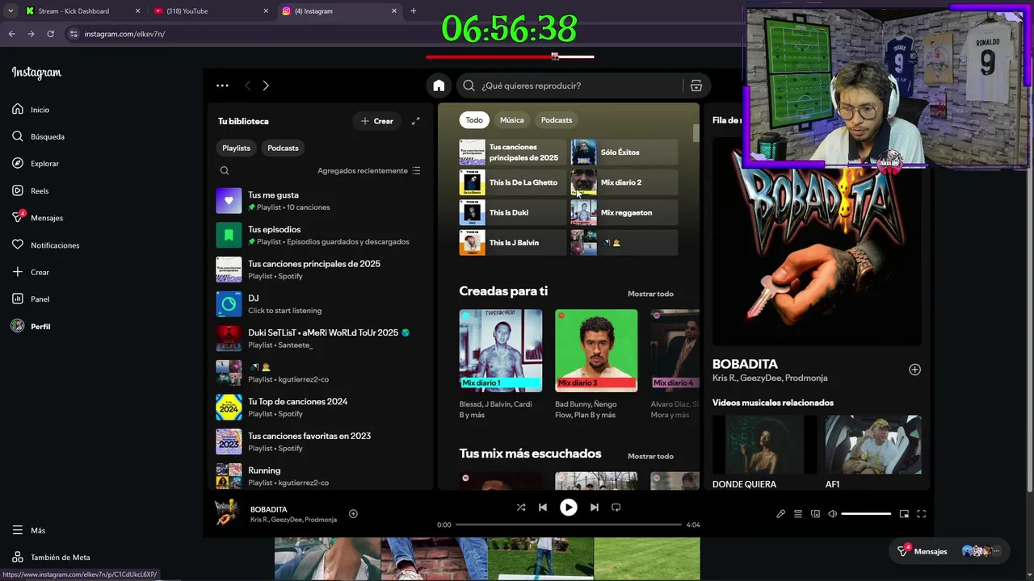
Task: Add BOBADITA to library from side panel
Action: click(914, 370)
